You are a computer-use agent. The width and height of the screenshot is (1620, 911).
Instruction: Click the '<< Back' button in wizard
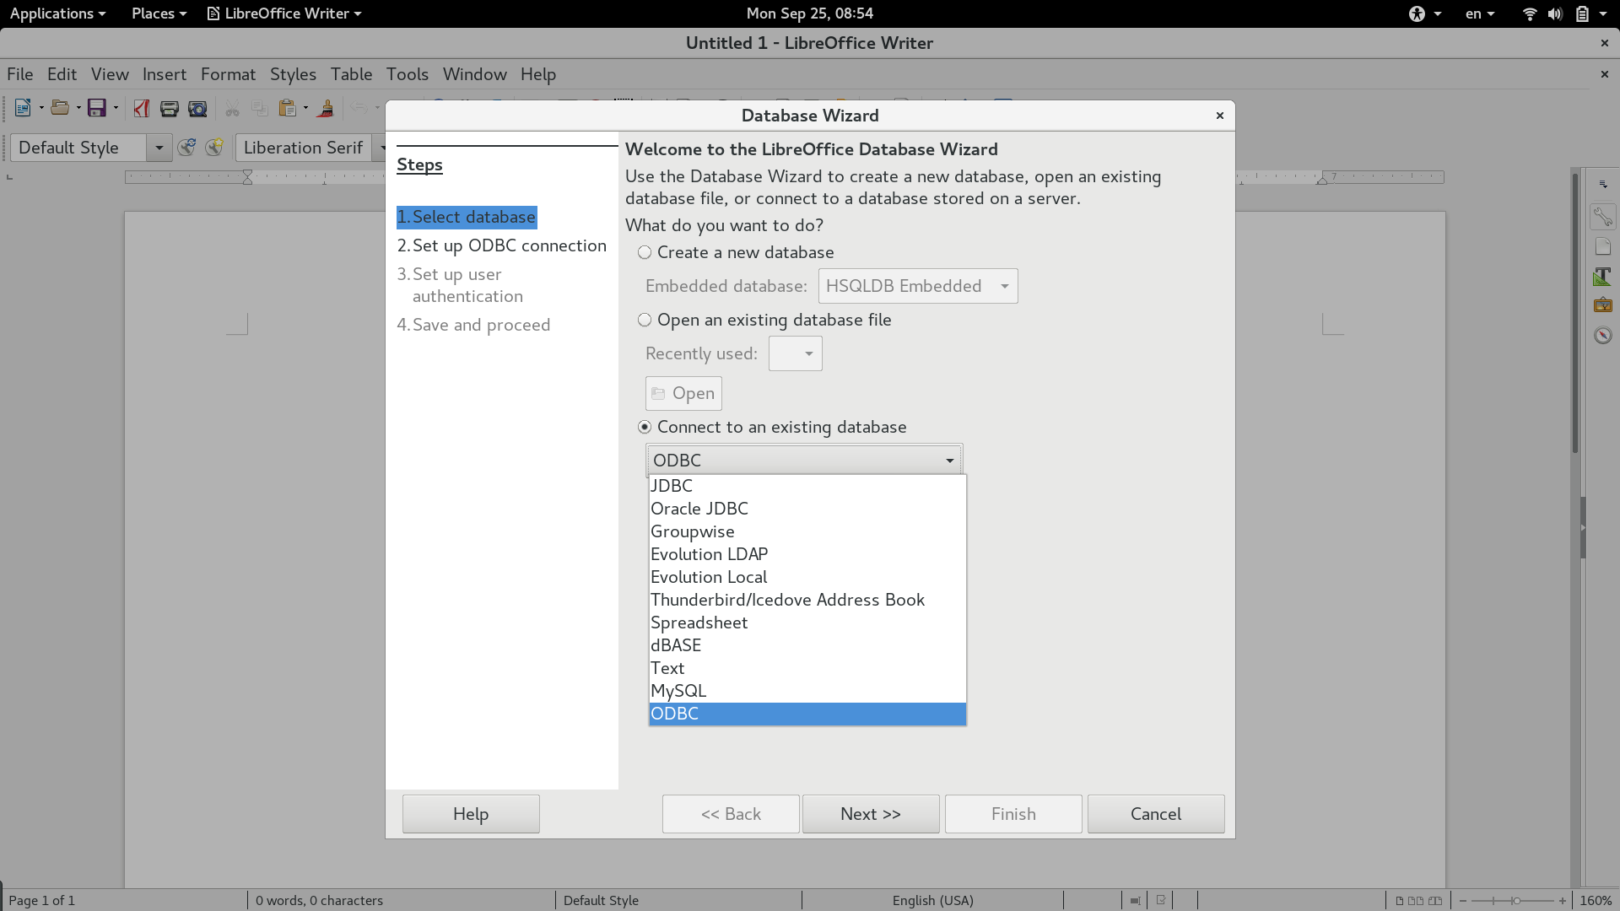tap(731, 814)
